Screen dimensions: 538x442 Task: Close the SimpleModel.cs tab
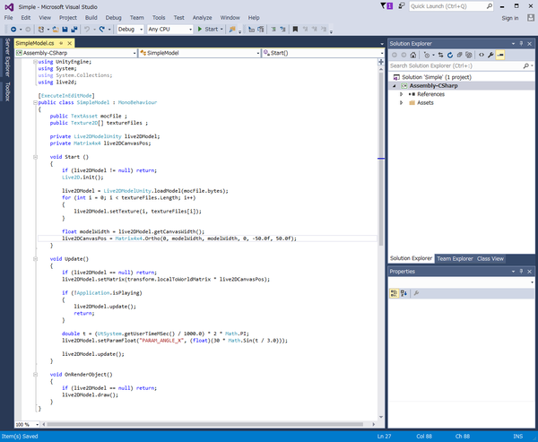click(x=70, y=43)
